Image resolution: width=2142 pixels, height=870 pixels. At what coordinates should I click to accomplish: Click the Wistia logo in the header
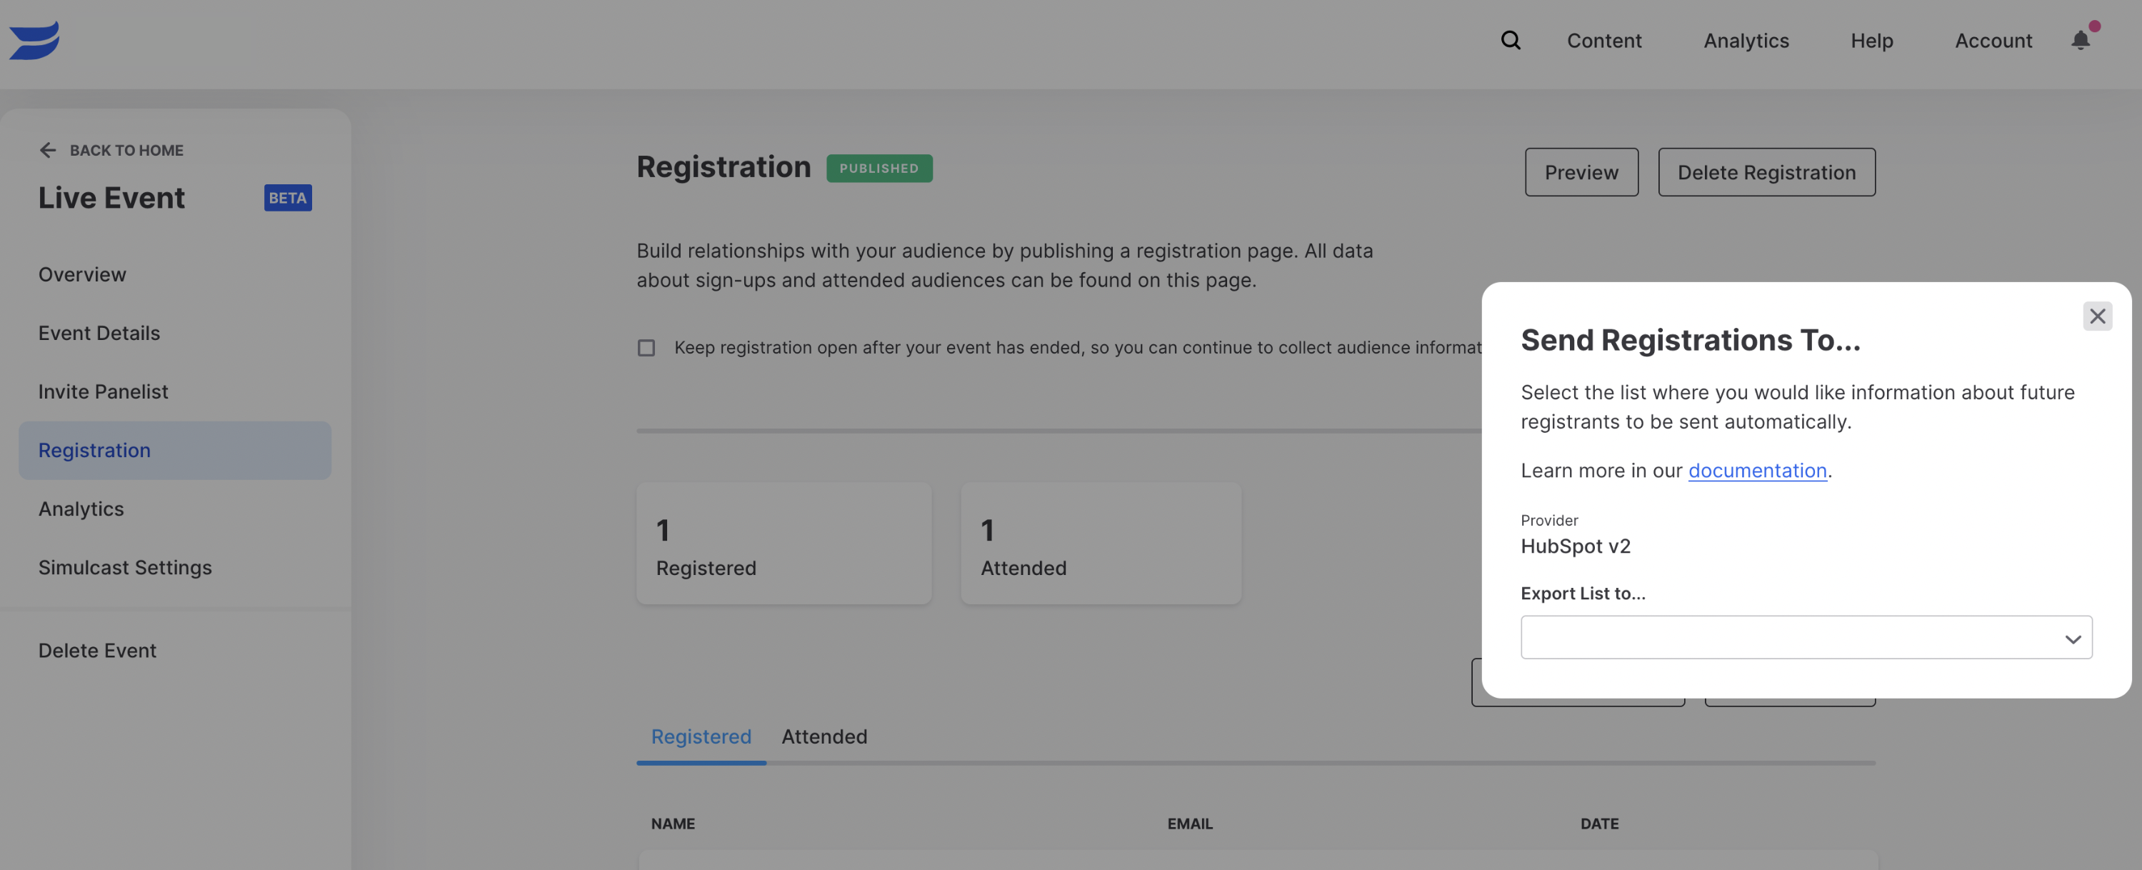pyautogui.click(x=34, y=40)
